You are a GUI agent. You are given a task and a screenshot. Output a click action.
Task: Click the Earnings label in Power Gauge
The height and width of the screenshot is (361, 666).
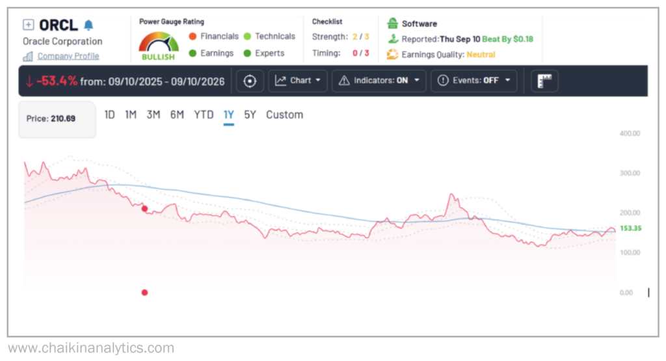point(217,53)
